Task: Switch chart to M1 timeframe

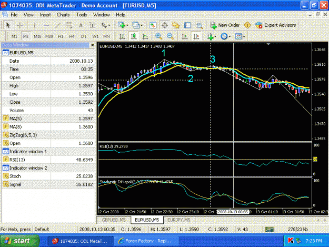Action: click(14, 36)
